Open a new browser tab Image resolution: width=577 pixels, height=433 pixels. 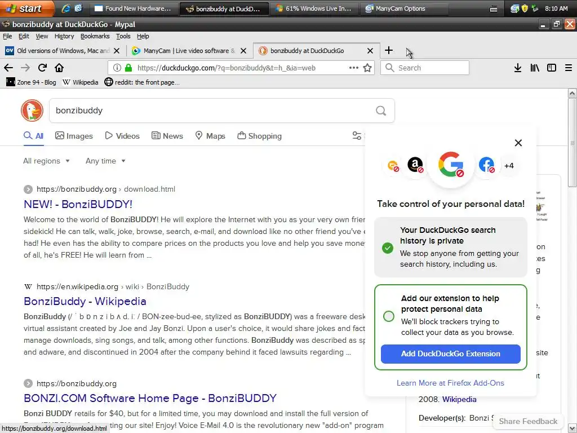tap(389, 50)
